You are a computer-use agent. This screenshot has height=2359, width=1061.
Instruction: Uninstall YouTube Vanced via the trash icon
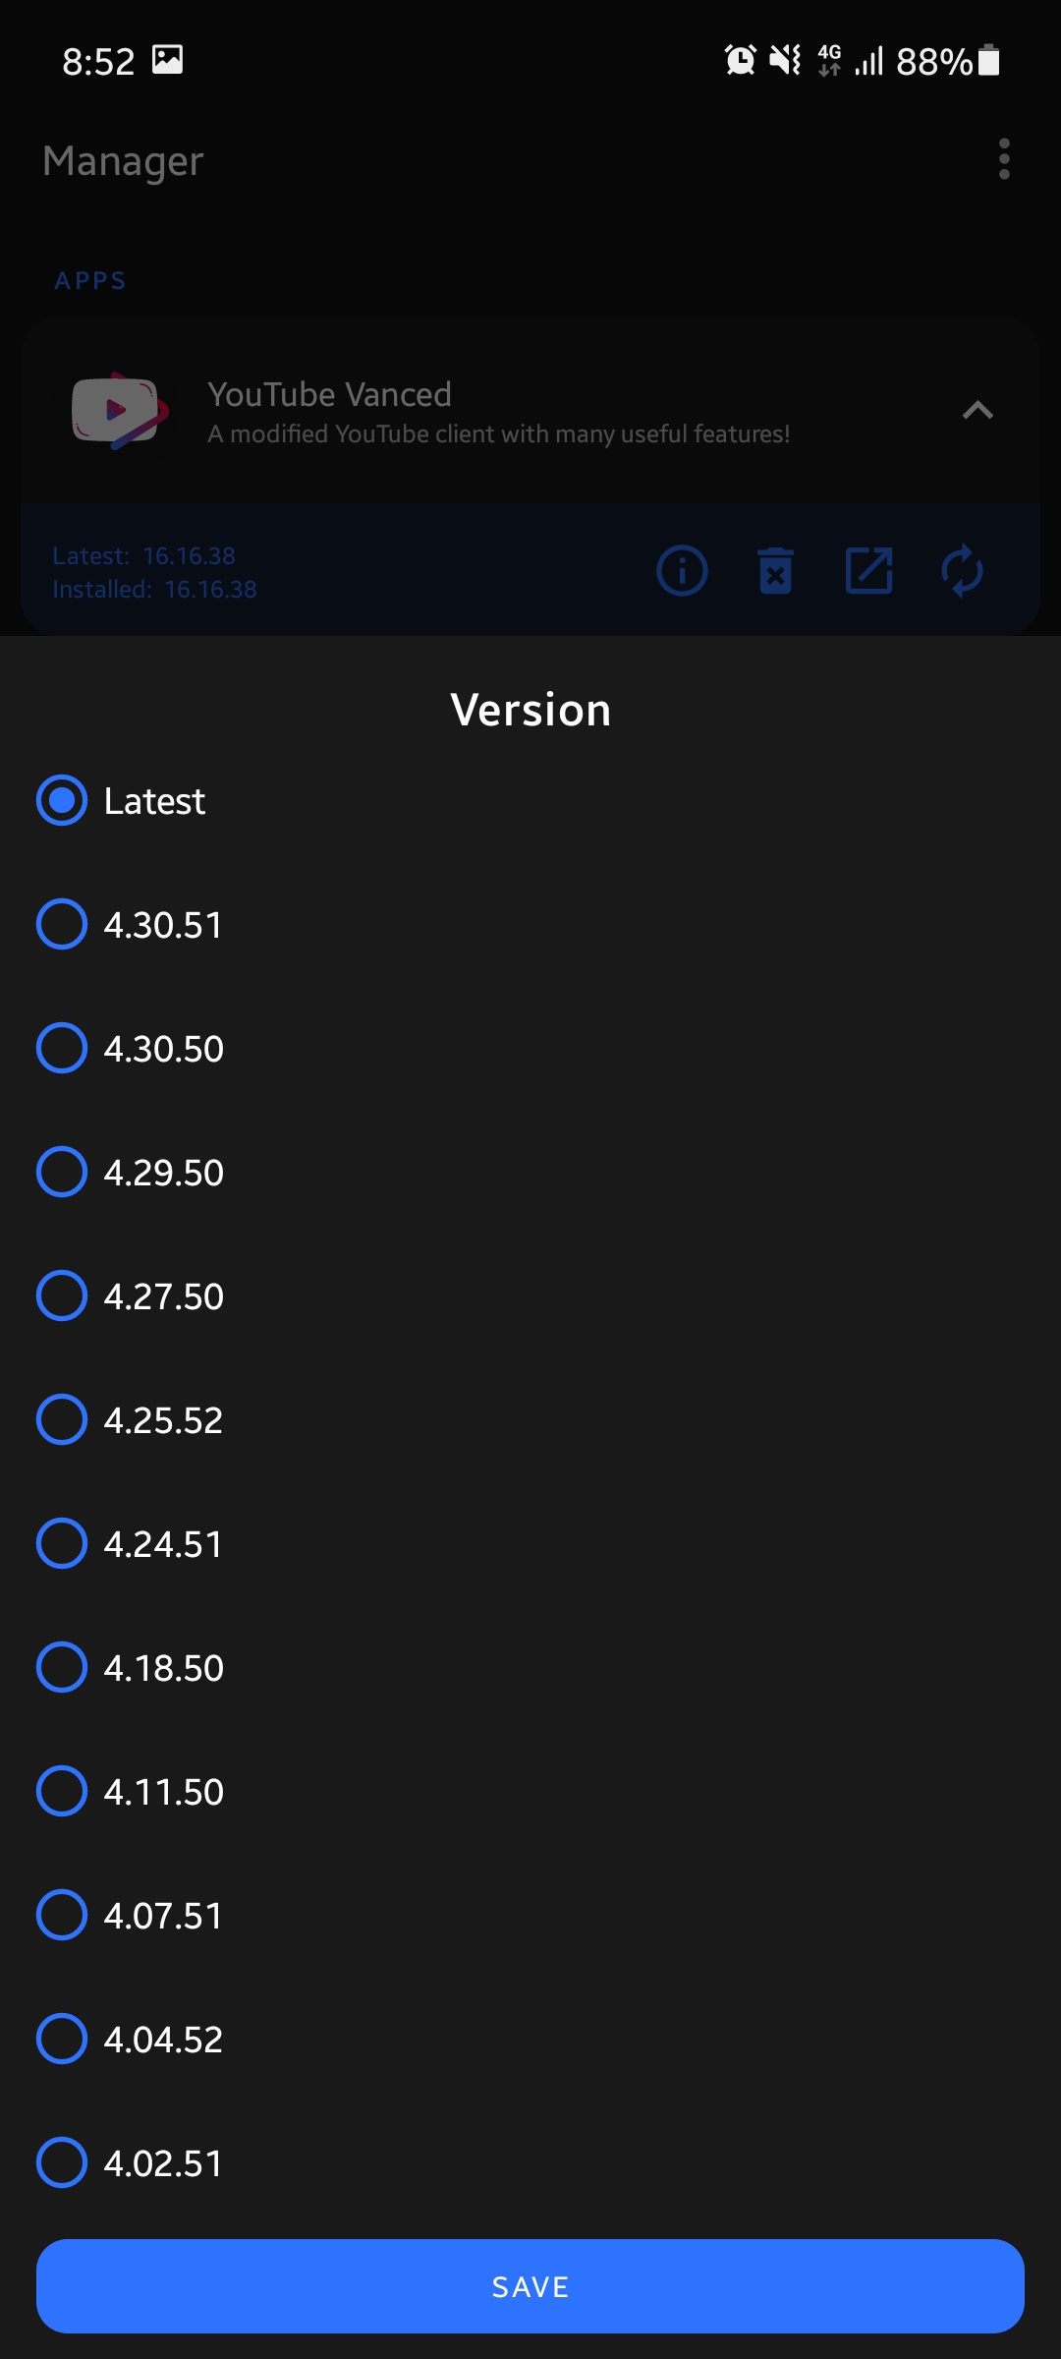(x=775, y=570)
